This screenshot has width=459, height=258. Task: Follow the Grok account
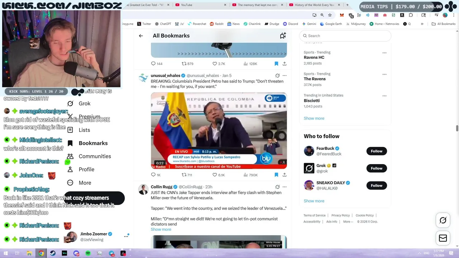pos(377,168)
